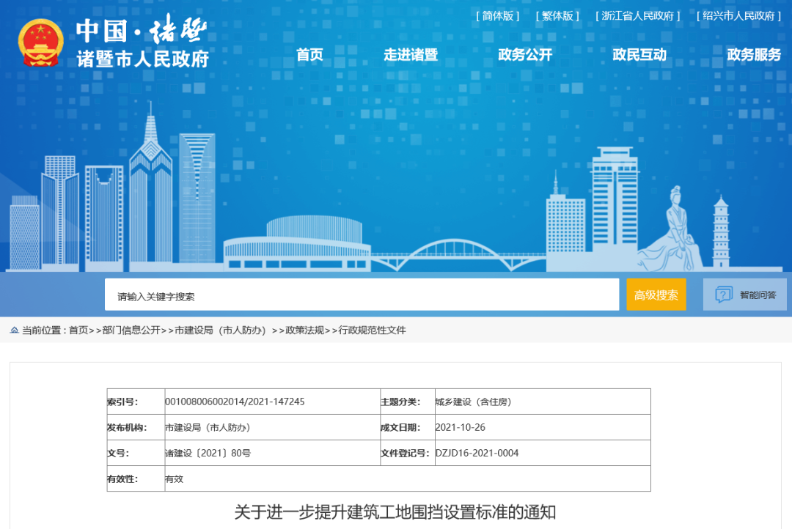Screen dimensions: 792x529
Task: Select the 政务服务 navigation tab
Action: pyautogui.click(x=754, y=55)
